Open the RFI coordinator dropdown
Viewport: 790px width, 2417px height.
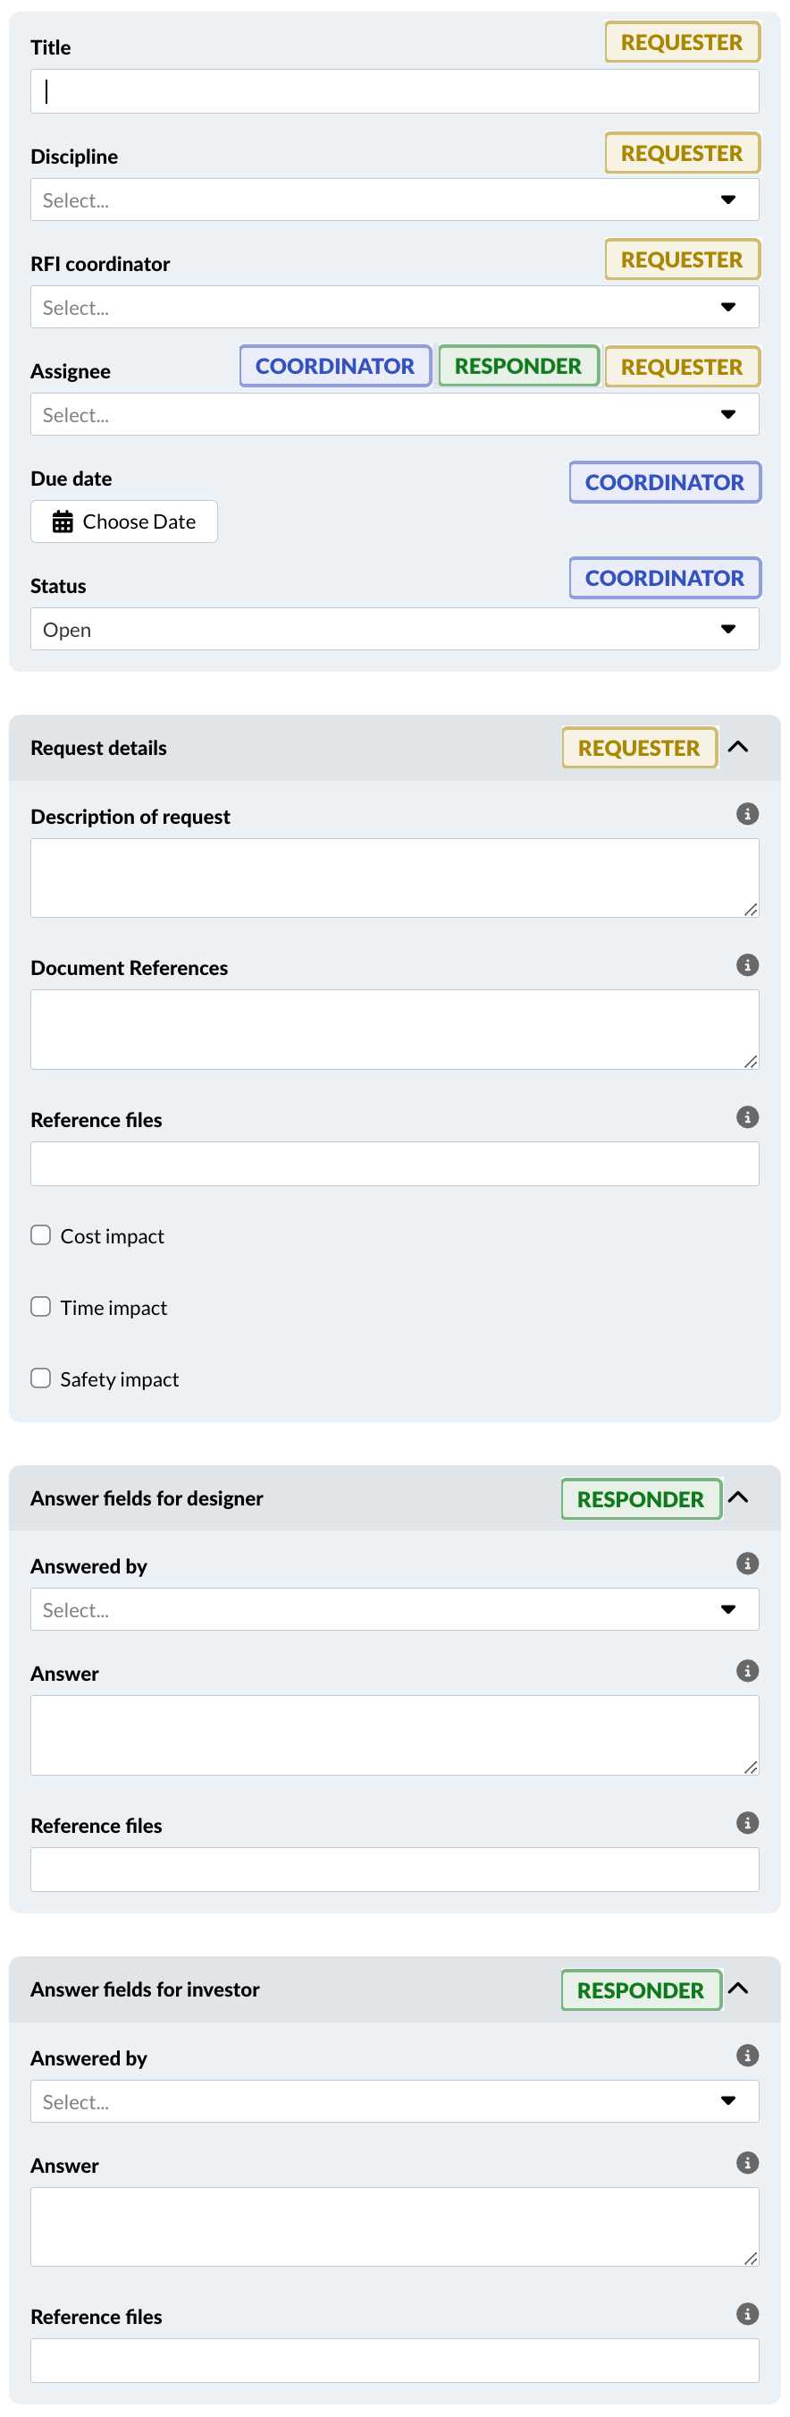(393, 307)
